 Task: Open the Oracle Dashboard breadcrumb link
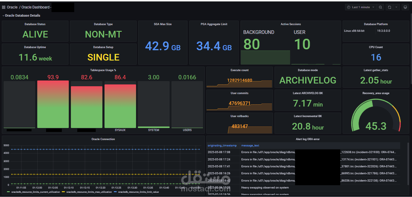click(35, 7)
